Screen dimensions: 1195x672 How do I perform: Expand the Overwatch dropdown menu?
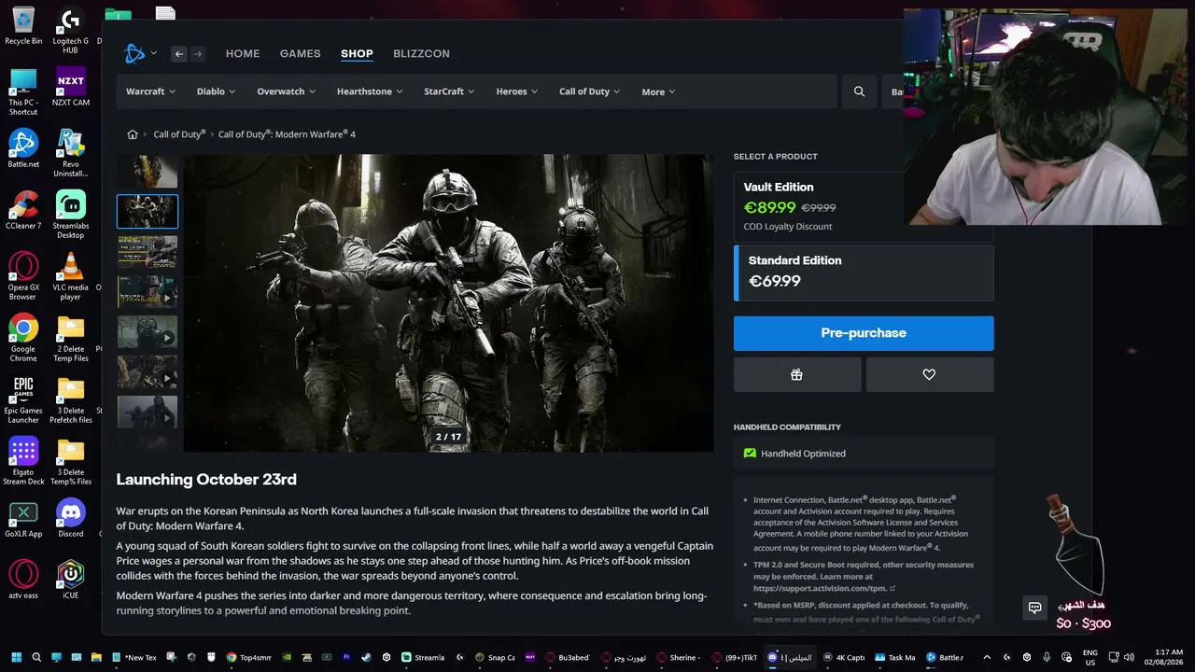[287, 91]
